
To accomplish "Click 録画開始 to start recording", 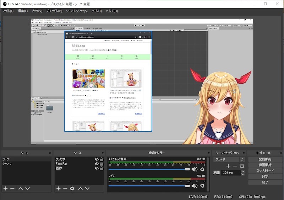I will click(x=265, y=165).
